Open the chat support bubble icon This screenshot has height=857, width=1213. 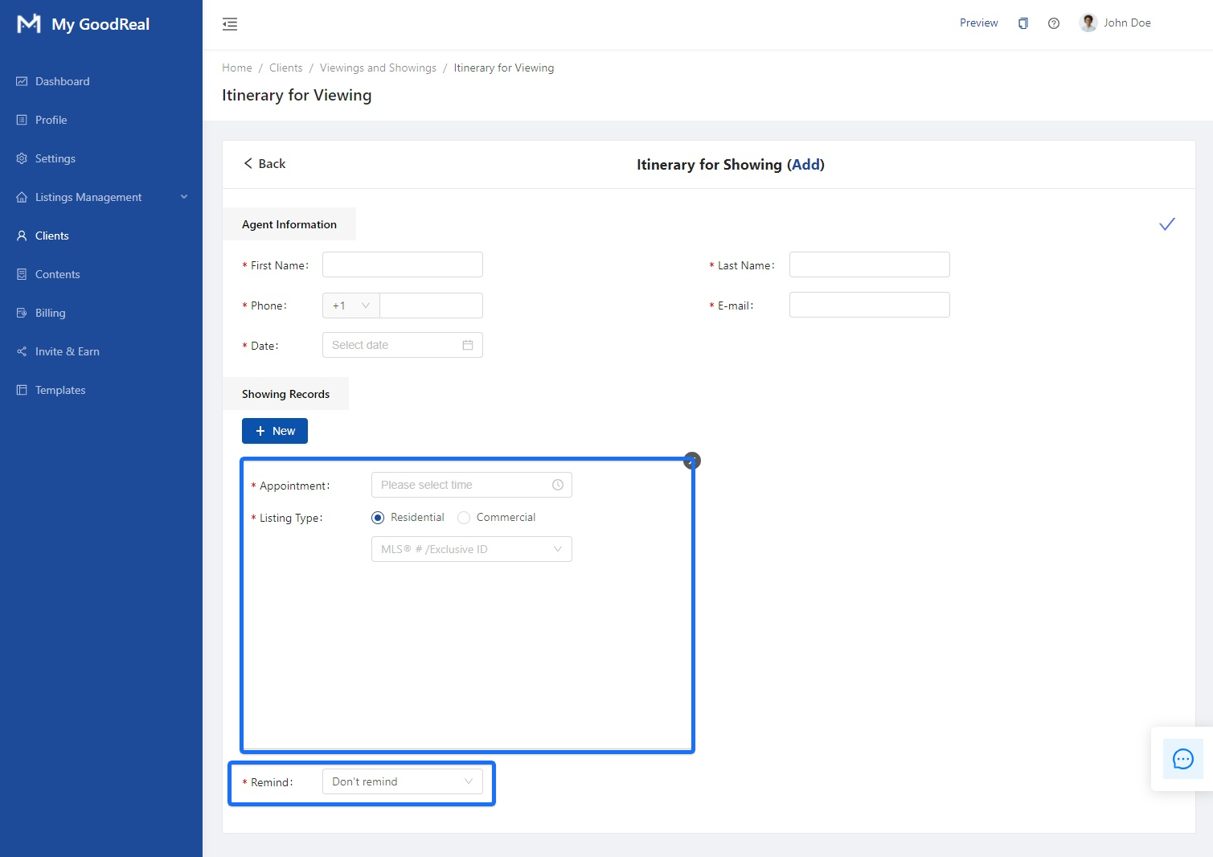[x=1182, y=759]
